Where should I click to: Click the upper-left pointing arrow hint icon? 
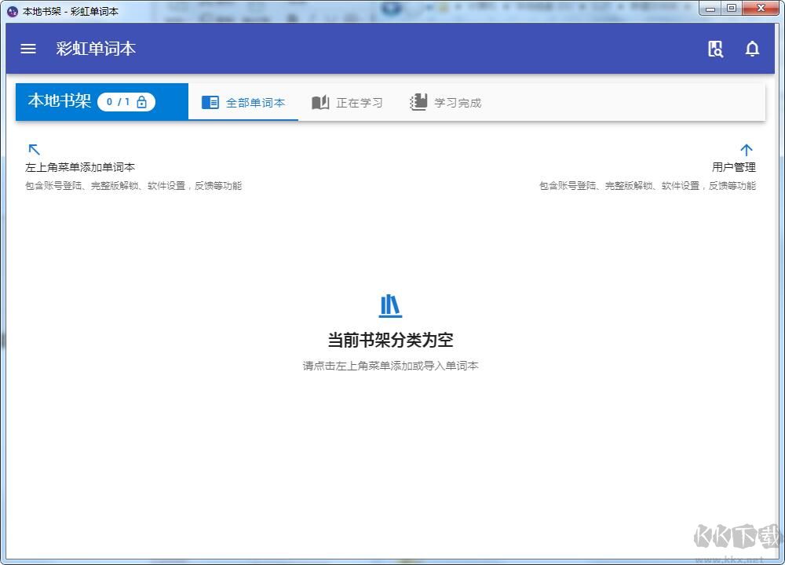(x=34, y=149)
